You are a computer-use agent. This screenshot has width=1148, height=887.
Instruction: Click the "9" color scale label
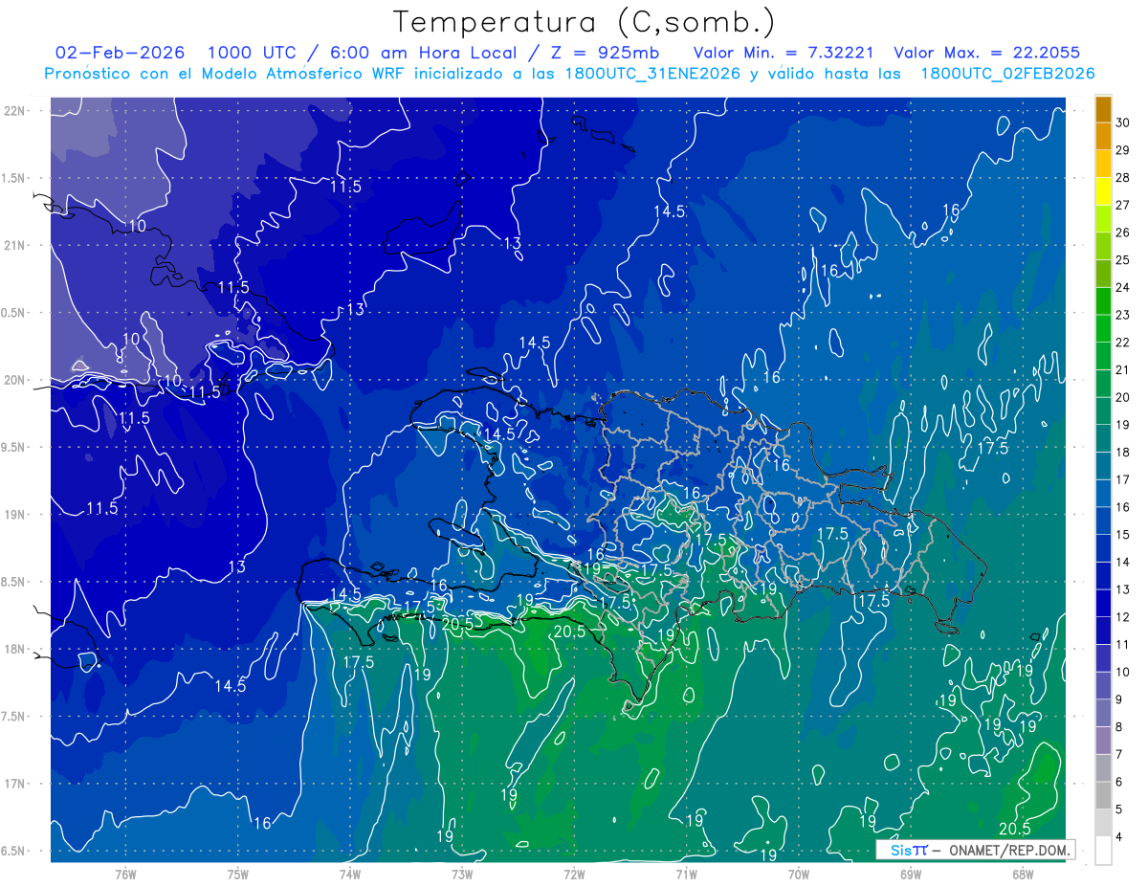(1120, 699)
